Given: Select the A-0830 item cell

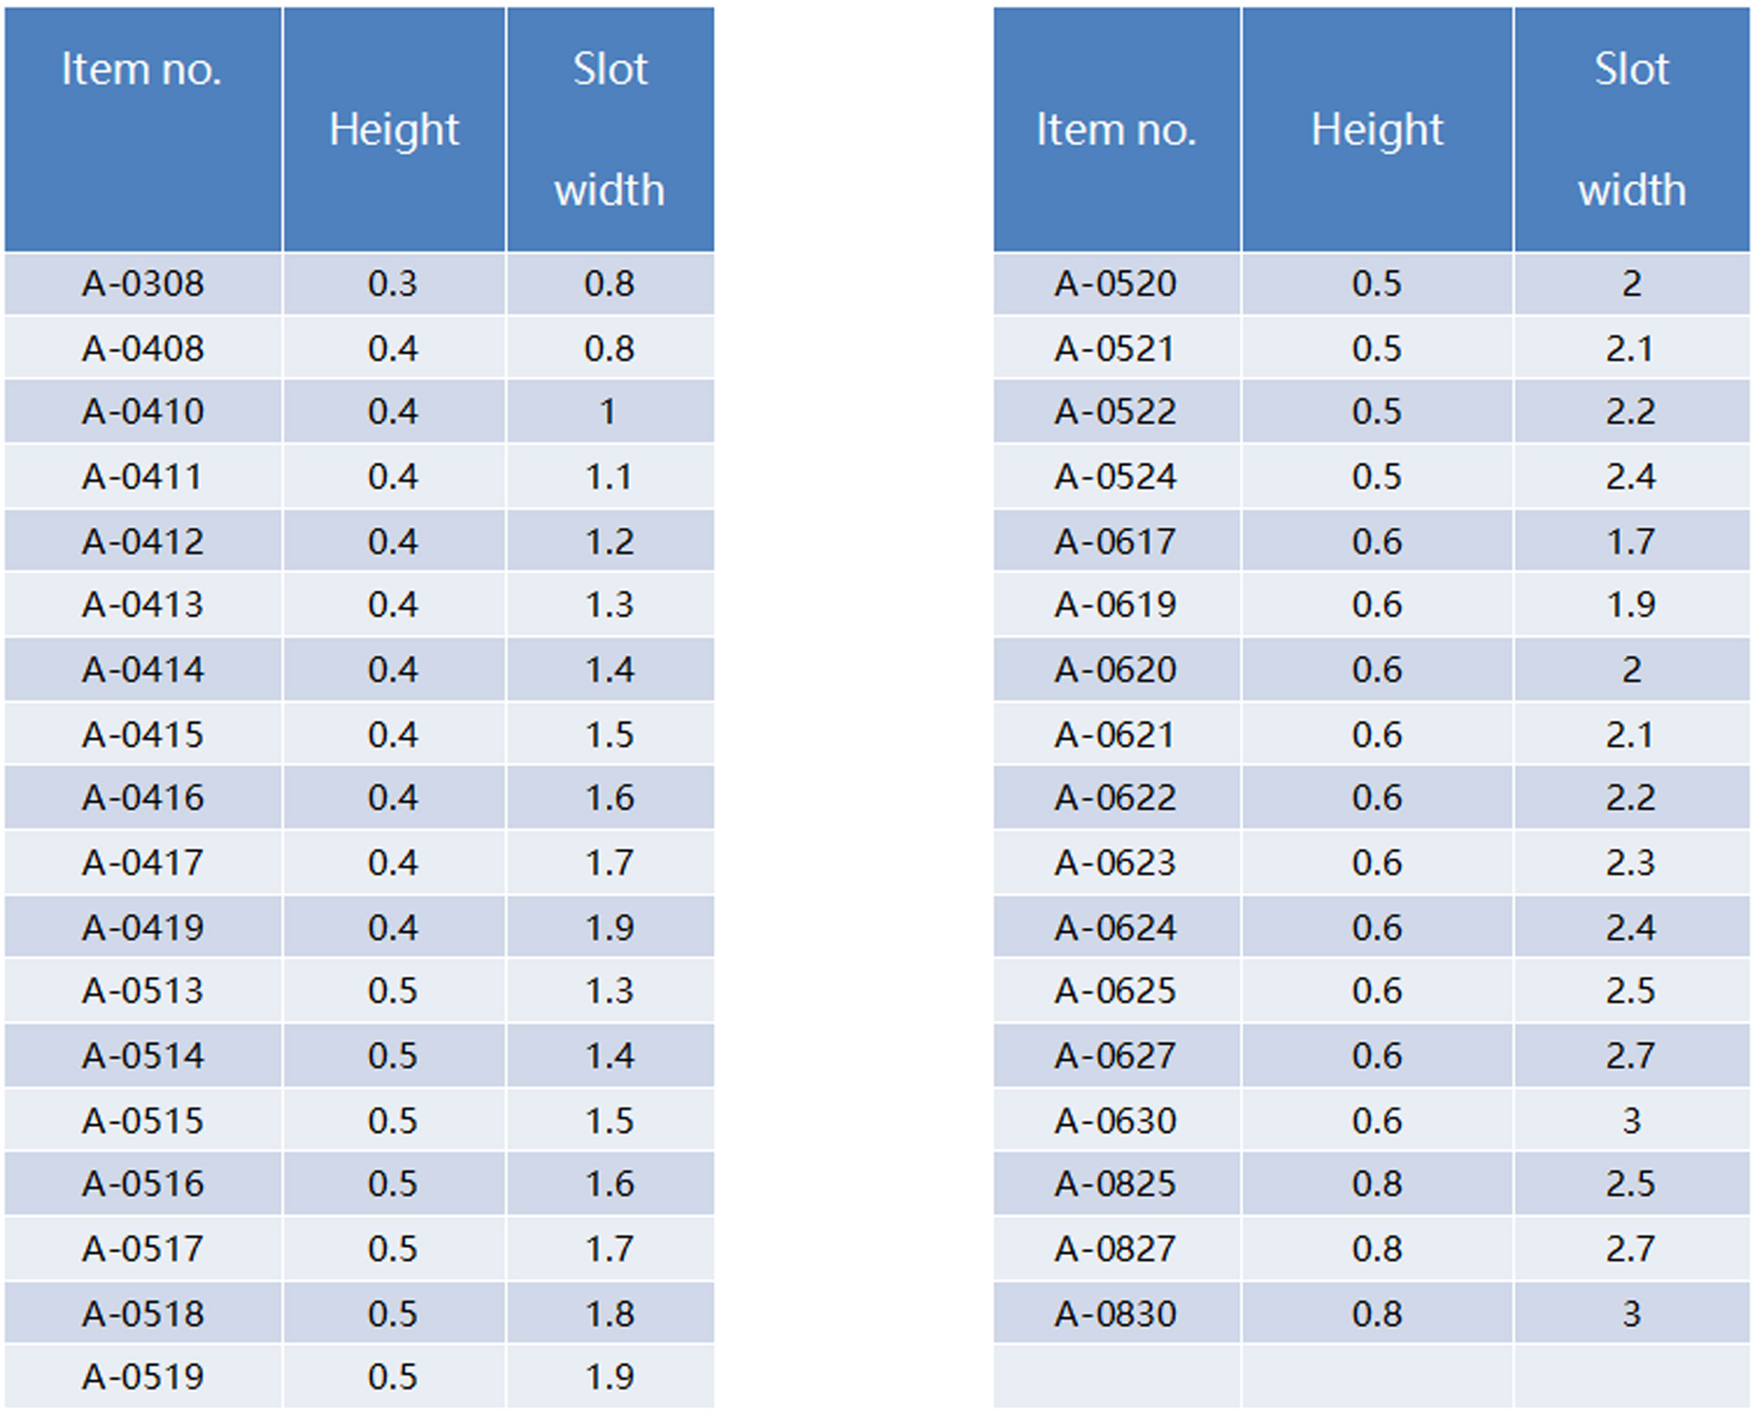Looking at the screenshot, I should [1117, 1314].
